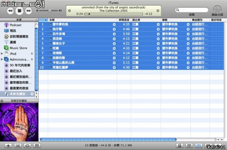
Task: Toggle shuffle with the crossed-arrows button
Action: [18, 146]
